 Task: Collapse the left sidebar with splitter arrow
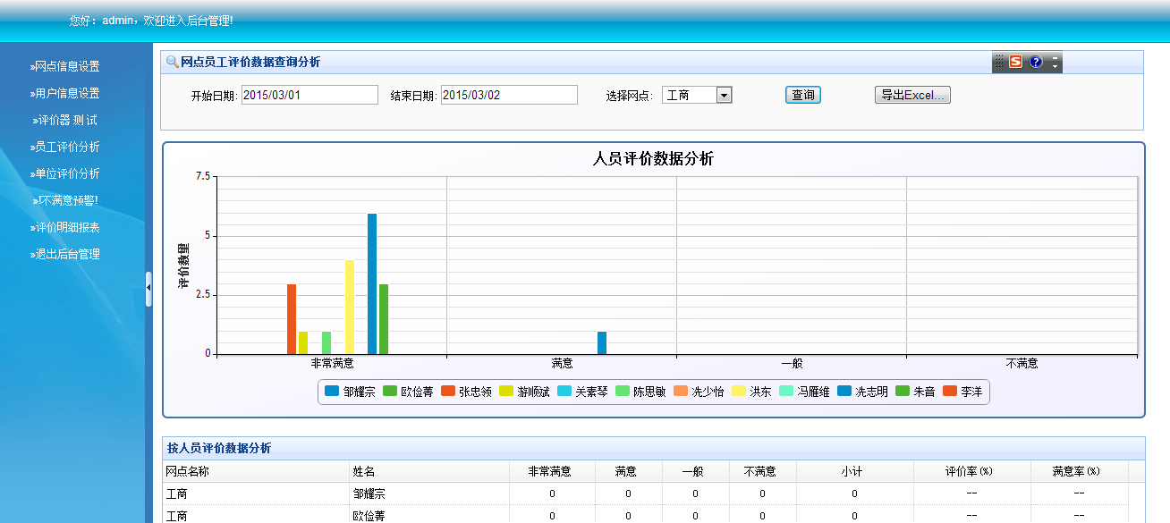click(148, 289)
